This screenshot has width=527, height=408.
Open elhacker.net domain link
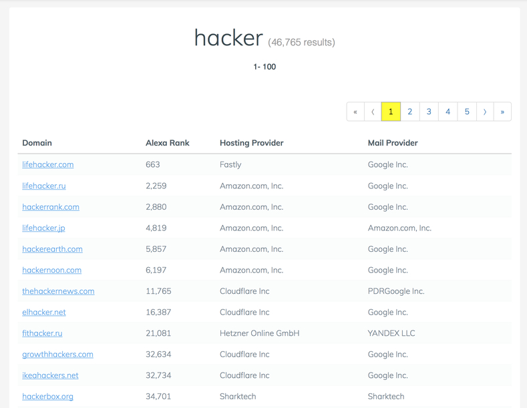tap(44, 313)
